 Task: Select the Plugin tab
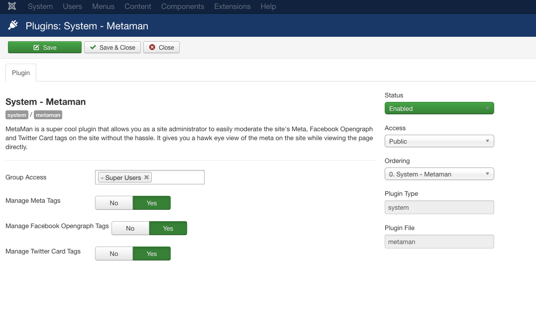(x=21, y=73)
